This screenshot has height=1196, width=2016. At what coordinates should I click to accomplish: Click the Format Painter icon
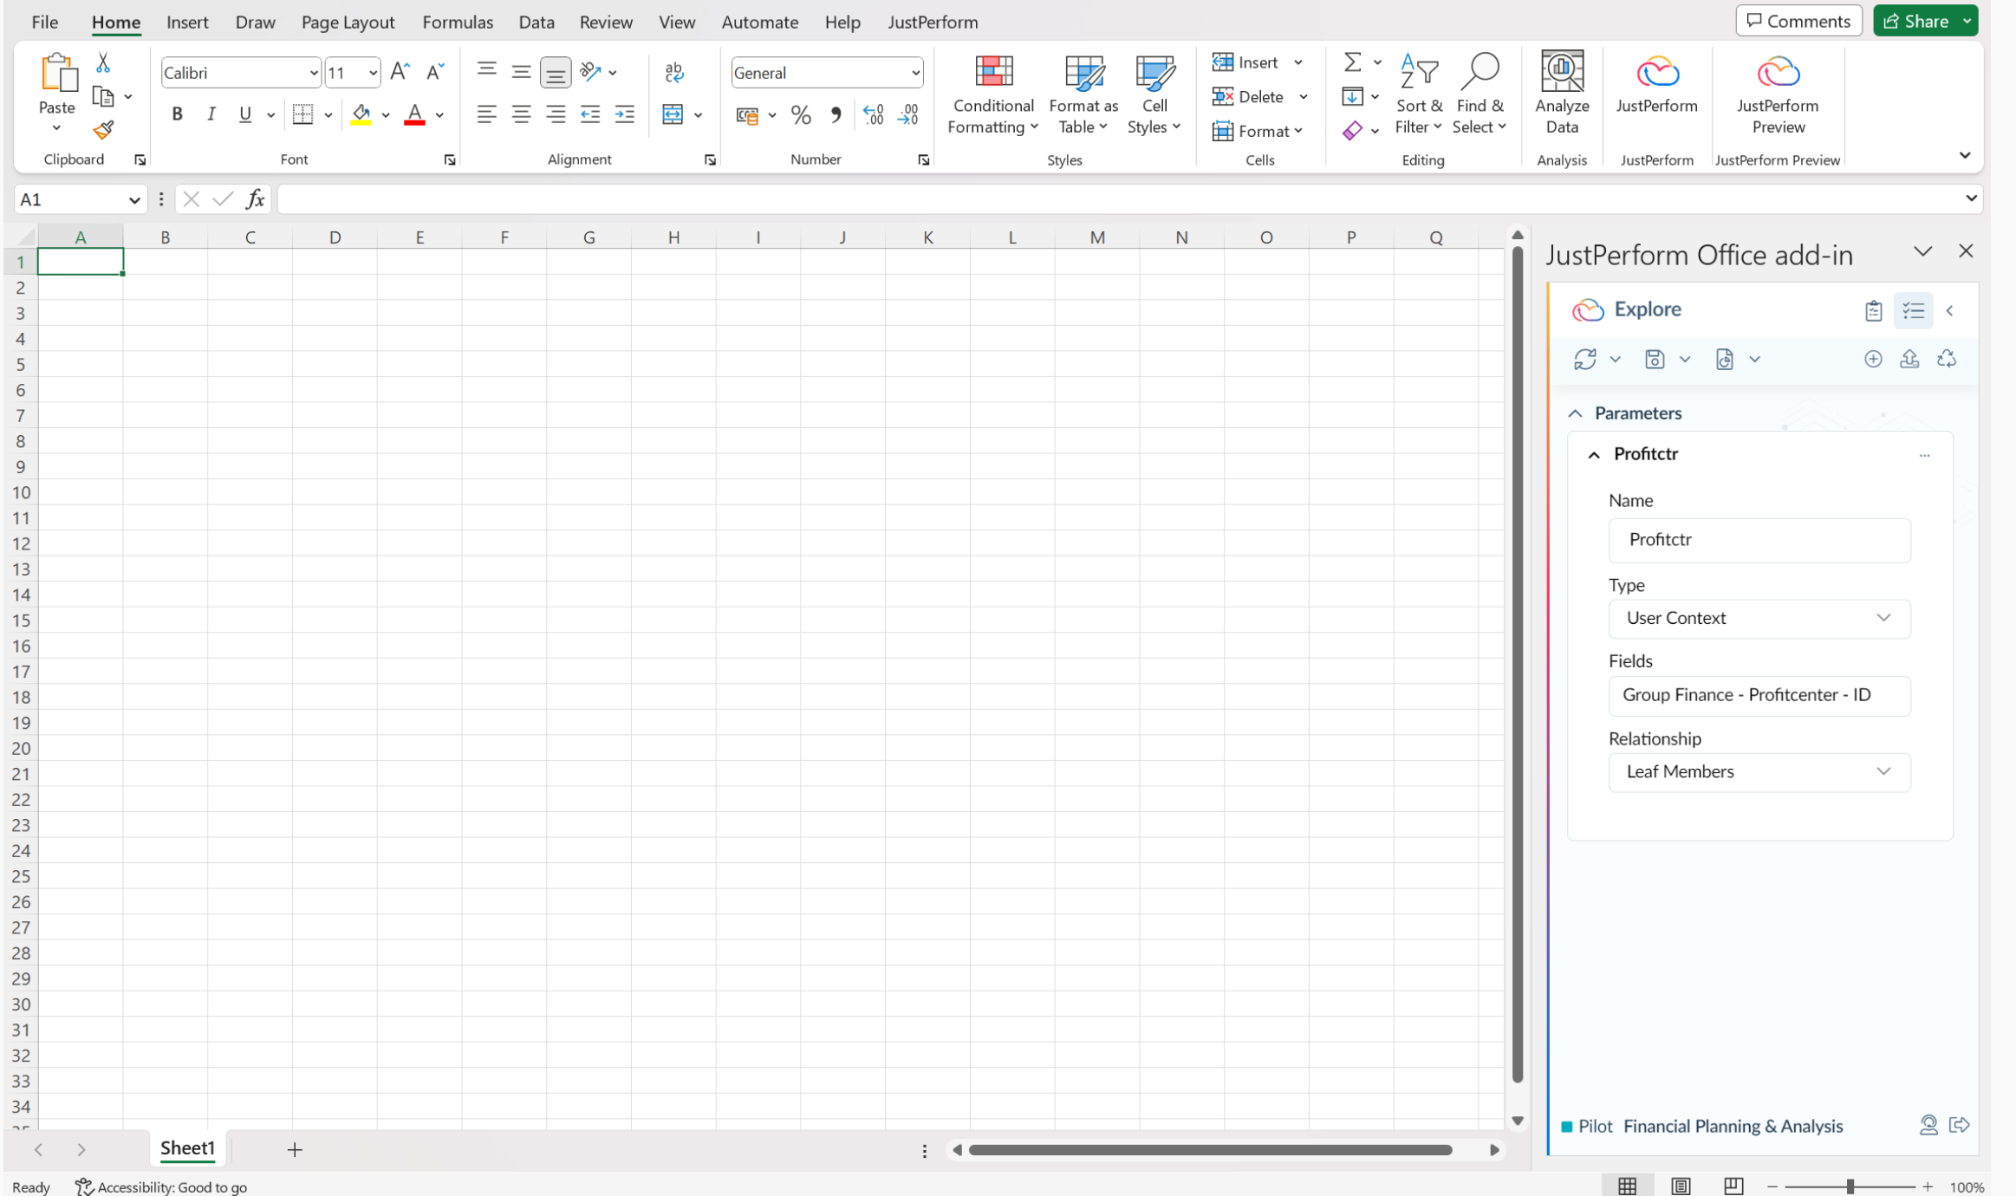103,128
